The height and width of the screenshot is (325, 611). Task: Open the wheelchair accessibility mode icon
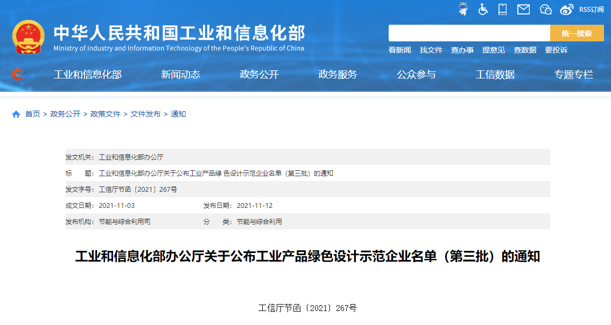(x=483, y=9)
